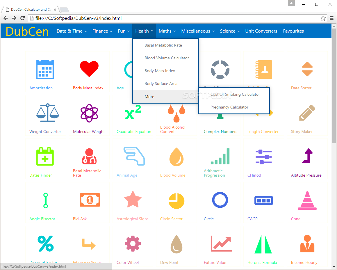This screenshot has width=337, height=270.
Task: Open the Story Maker pencil icon
Action: click(307, 113)
